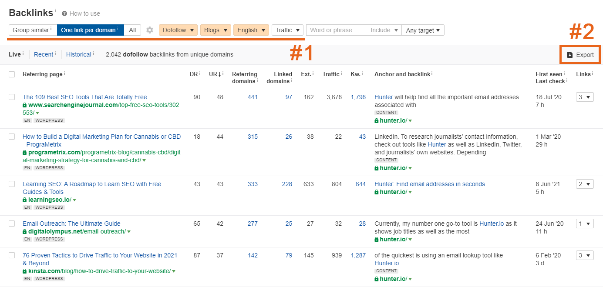Expand the caret after the kinsta.com URL

click(174, 271)
